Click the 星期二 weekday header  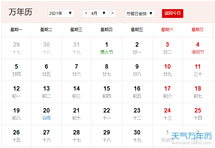[46, 30]
